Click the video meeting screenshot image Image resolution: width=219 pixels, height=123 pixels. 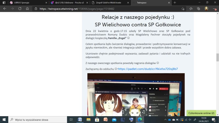pos(136,94)
